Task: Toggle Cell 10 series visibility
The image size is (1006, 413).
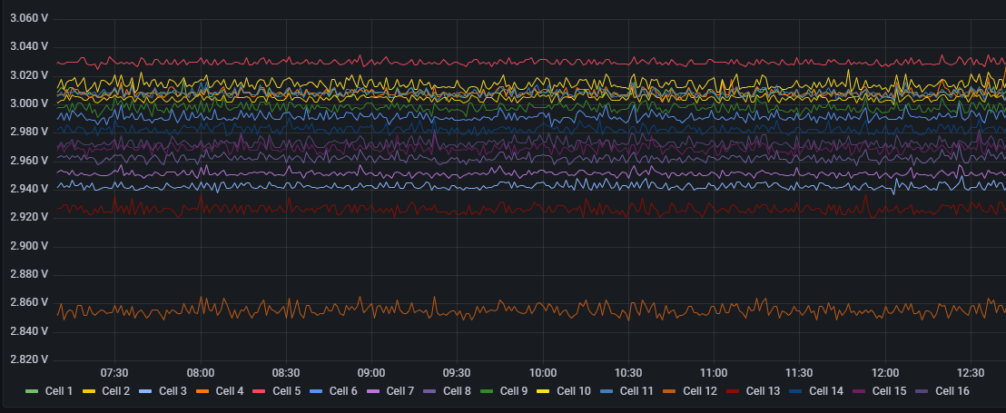Action: [576, 391]
